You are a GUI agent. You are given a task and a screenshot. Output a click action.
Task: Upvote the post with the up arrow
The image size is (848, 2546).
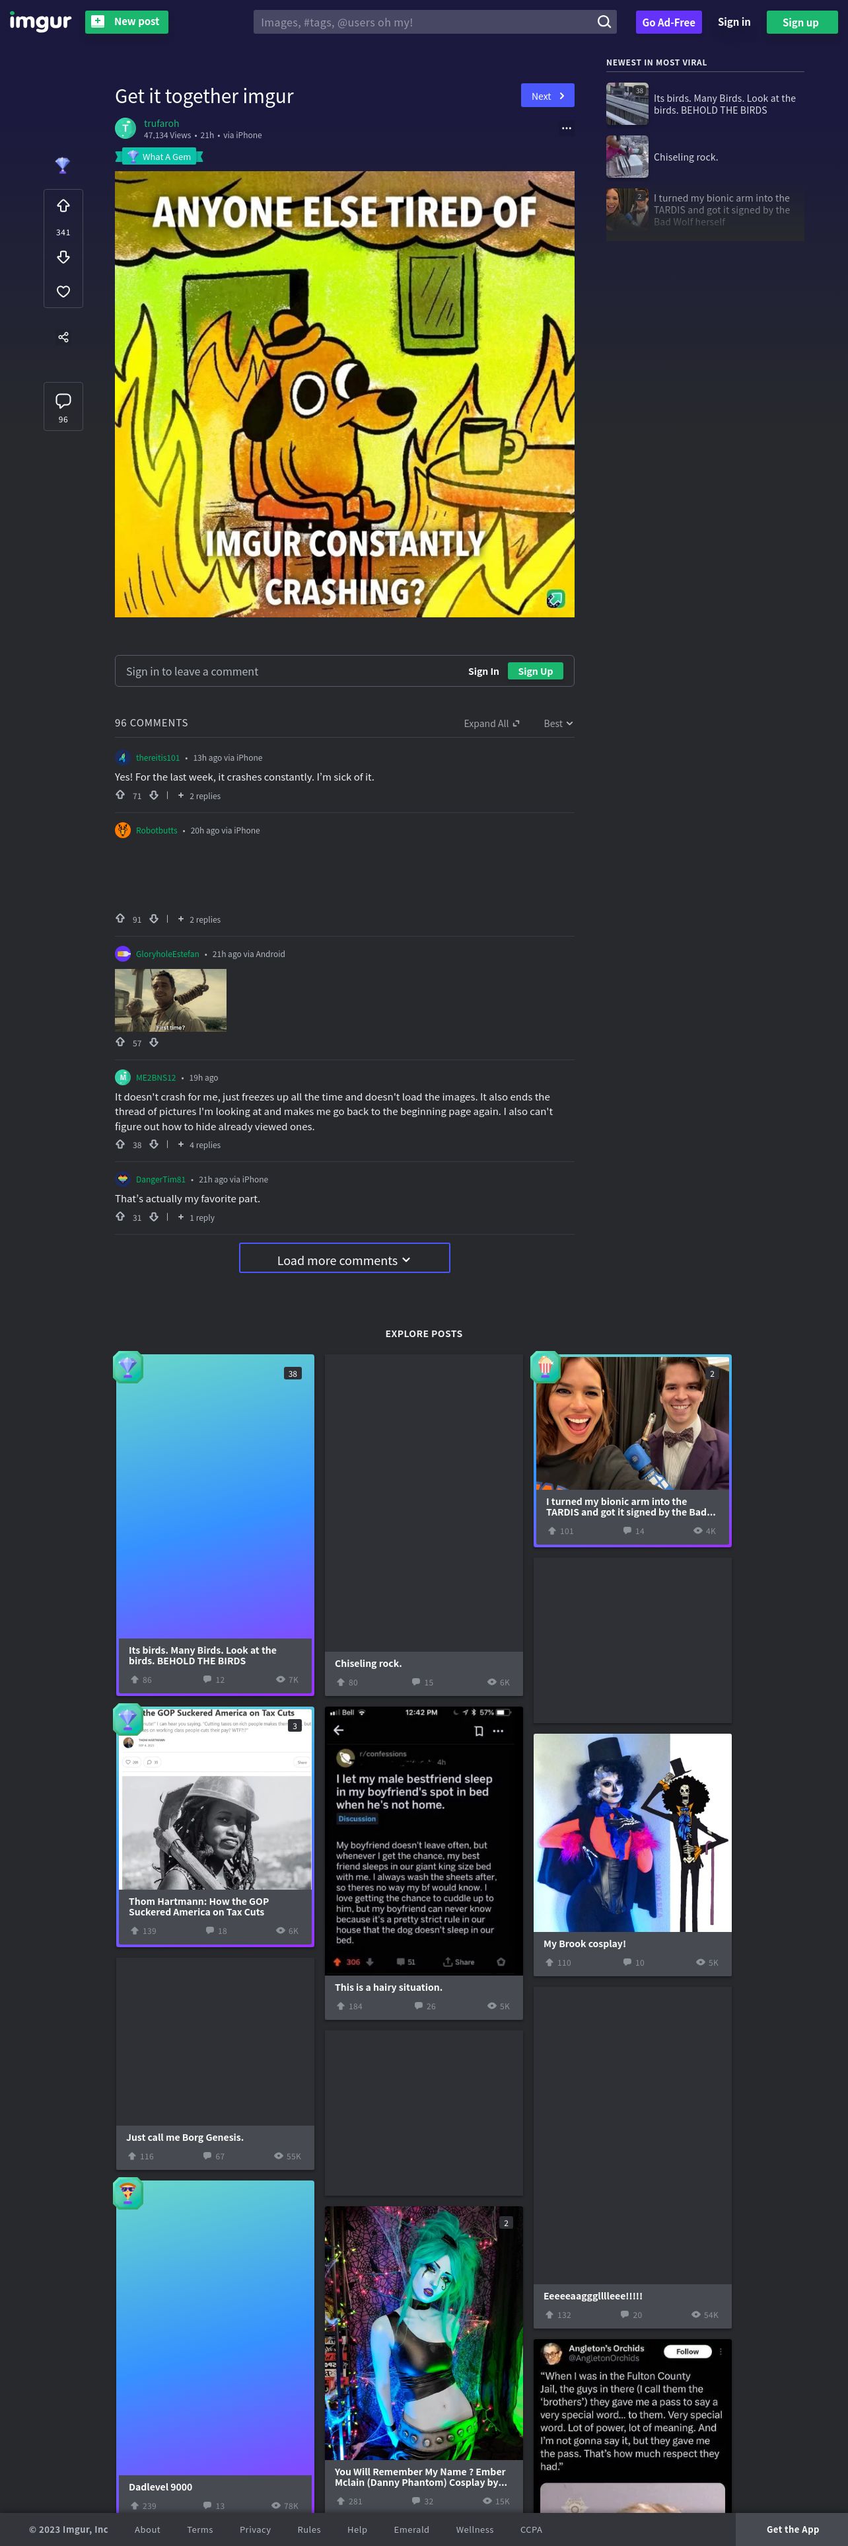point(63,206)
